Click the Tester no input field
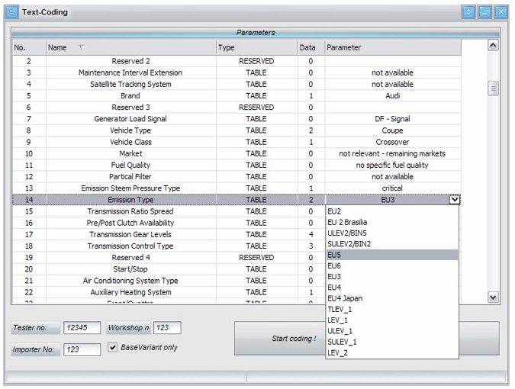515x389 pixels. point(82,328)
